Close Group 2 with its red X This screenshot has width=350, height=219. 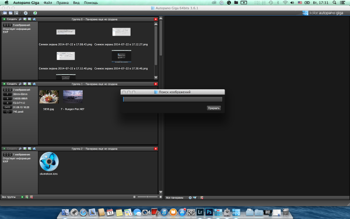(x=156, y=148)
